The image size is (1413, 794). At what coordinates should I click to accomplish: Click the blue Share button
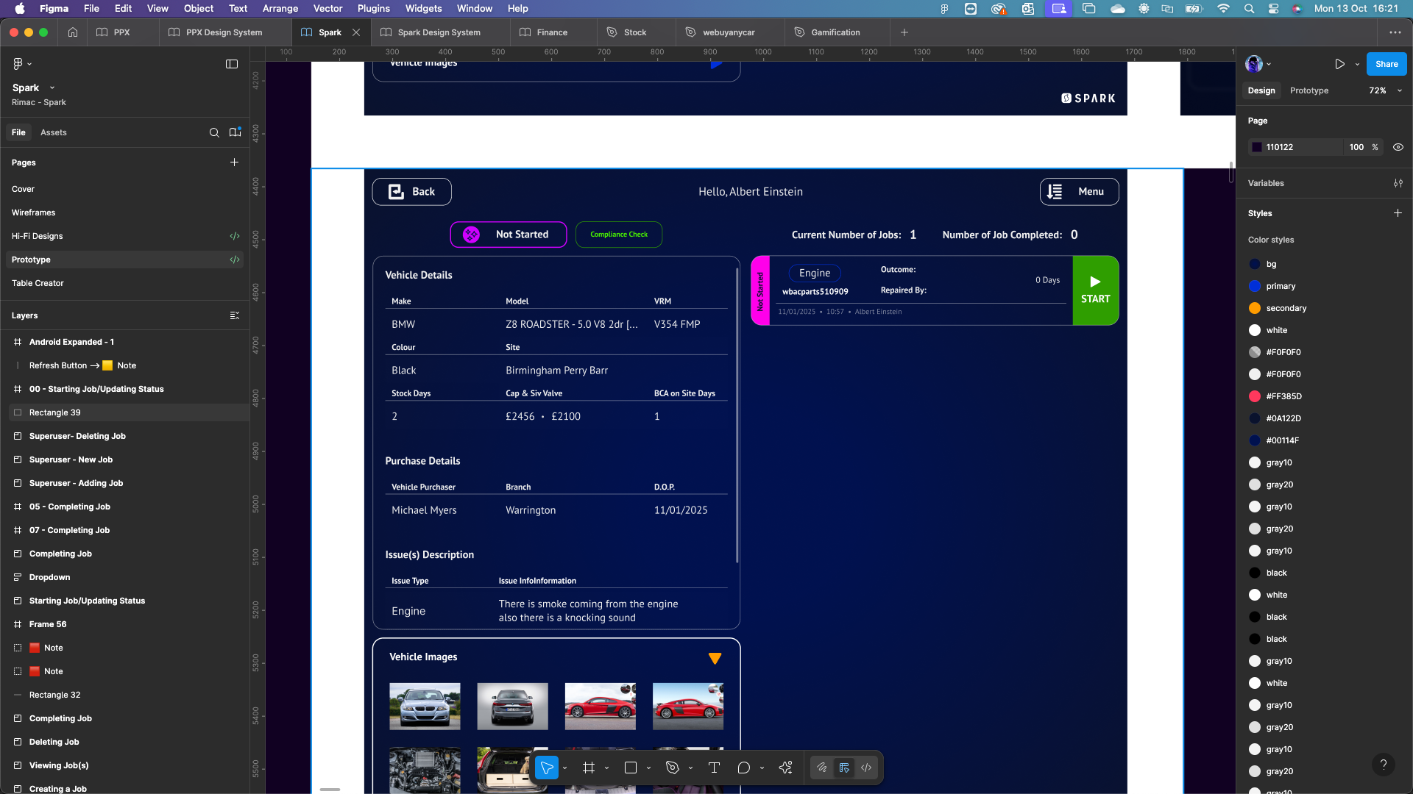click(1386, 64)
